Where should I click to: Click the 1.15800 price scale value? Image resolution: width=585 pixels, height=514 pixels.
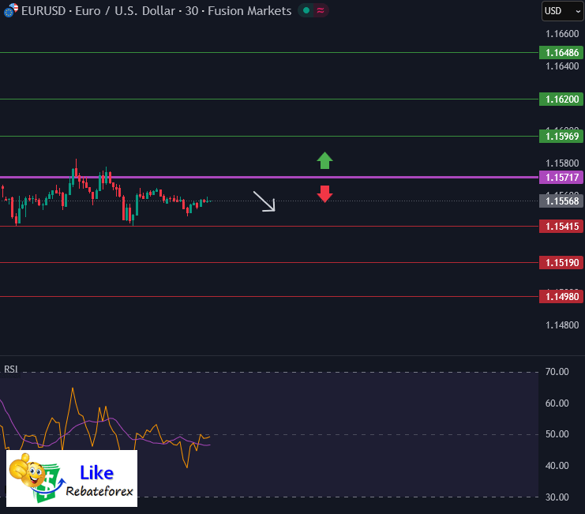click(562, 163)
